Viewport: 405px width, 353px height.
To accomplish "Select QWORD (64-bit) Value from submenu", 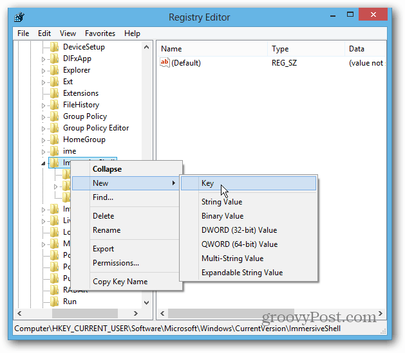I will coord(249,244).
